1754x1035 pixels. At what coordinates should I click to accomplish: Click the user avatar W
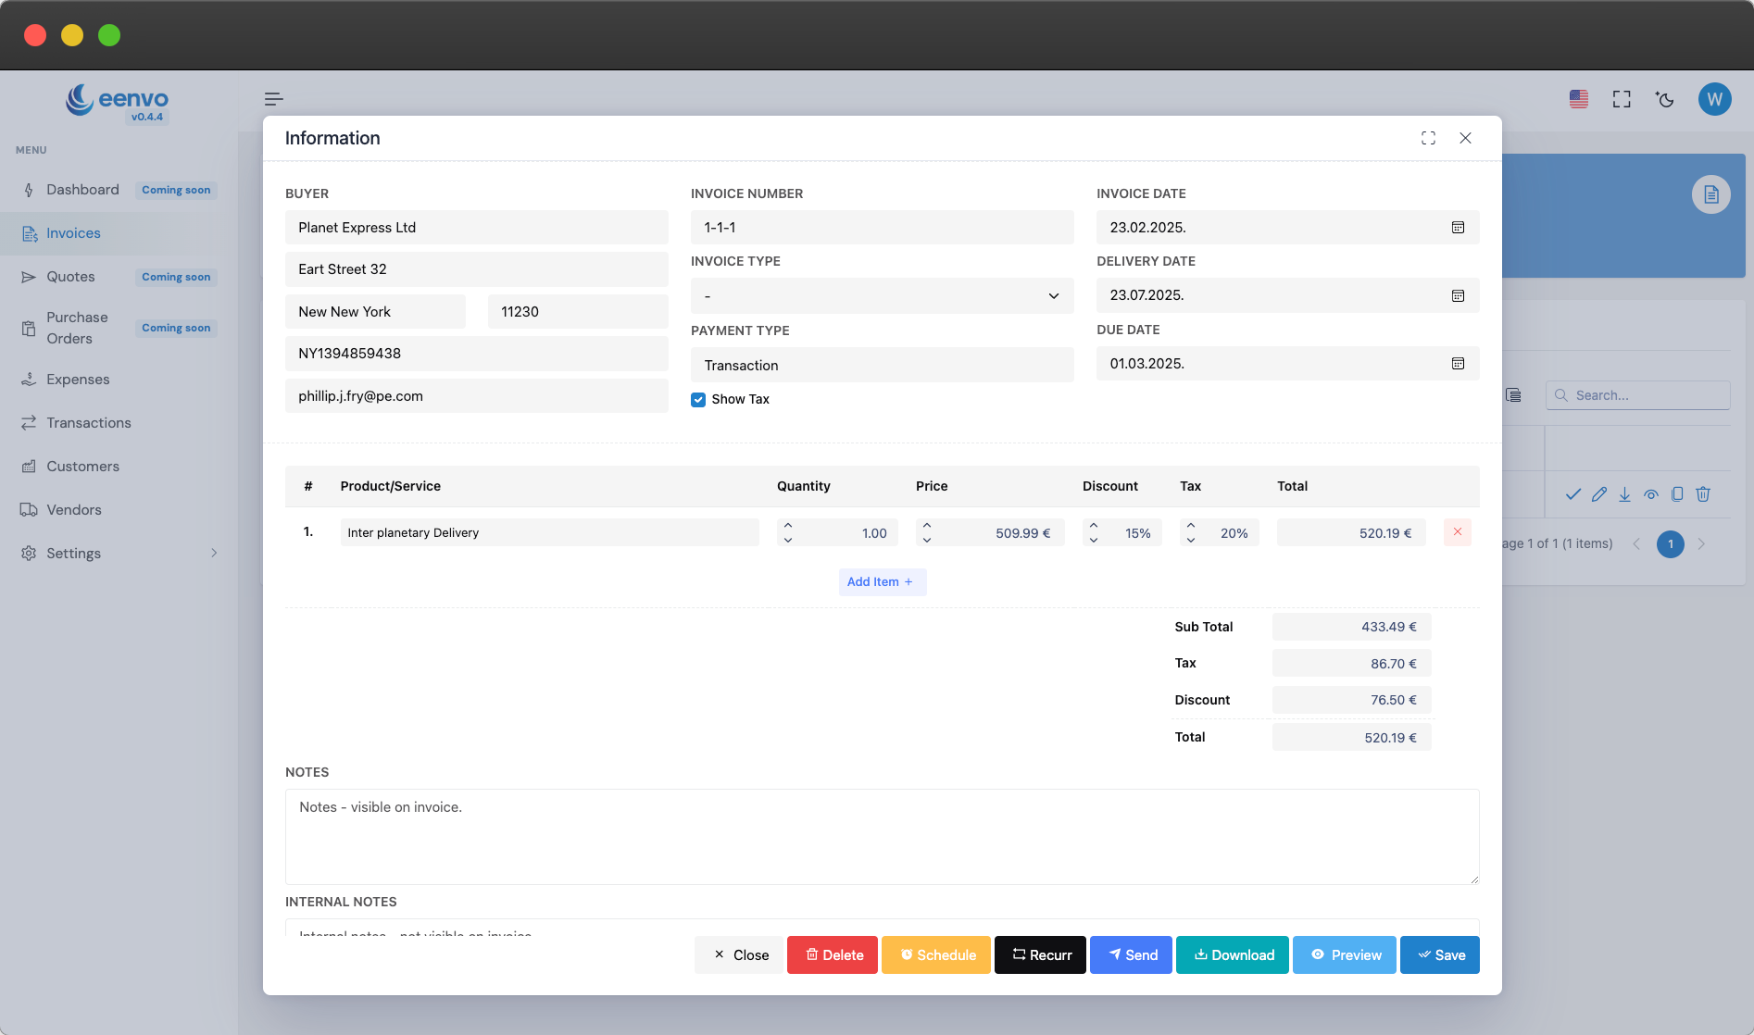pos(1714,99)
